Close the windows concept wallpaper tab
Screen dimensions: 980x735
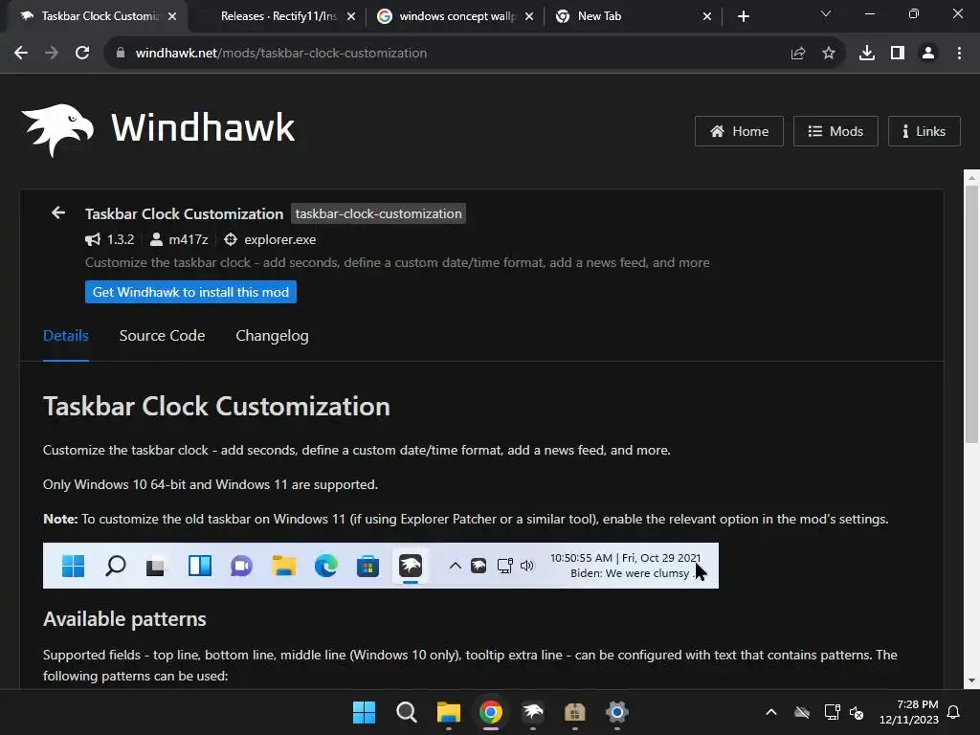(x=529, y=16)
